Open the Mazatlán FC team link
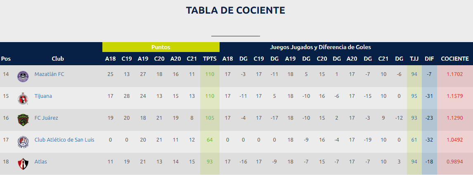Screen dimensions: 473x175 [x=49, y=74]
